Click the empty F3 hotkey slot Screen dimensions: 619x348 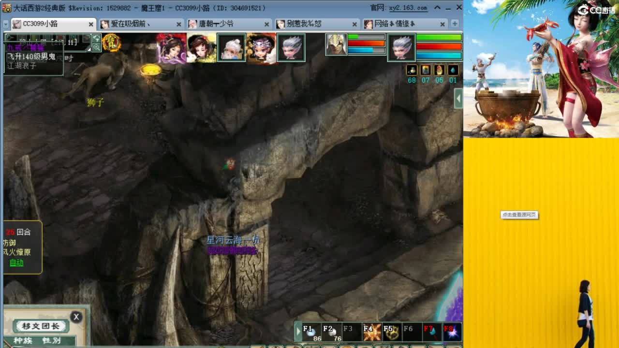click(352, 332)
